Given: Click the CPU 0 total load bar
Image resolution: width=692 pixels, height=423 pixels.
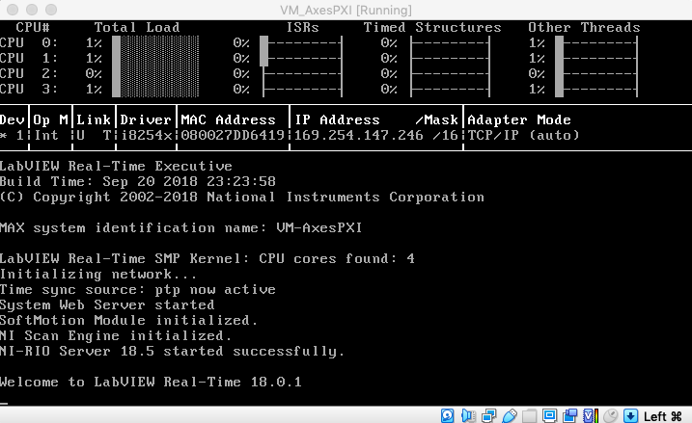Looking at the screenshot, I should 155,43.
